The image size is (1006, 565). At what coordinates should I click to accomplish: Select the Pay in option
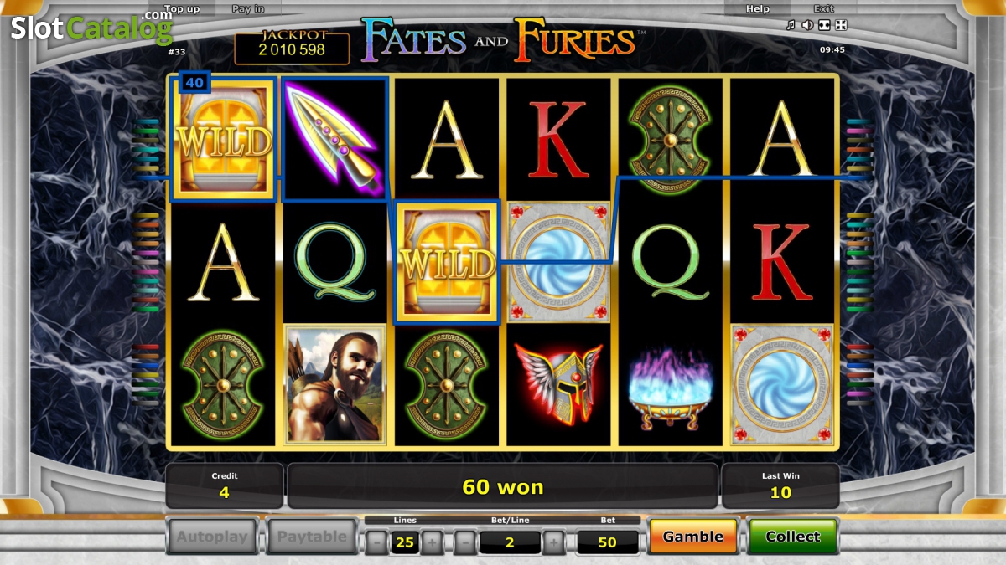(x=247, y=9)
